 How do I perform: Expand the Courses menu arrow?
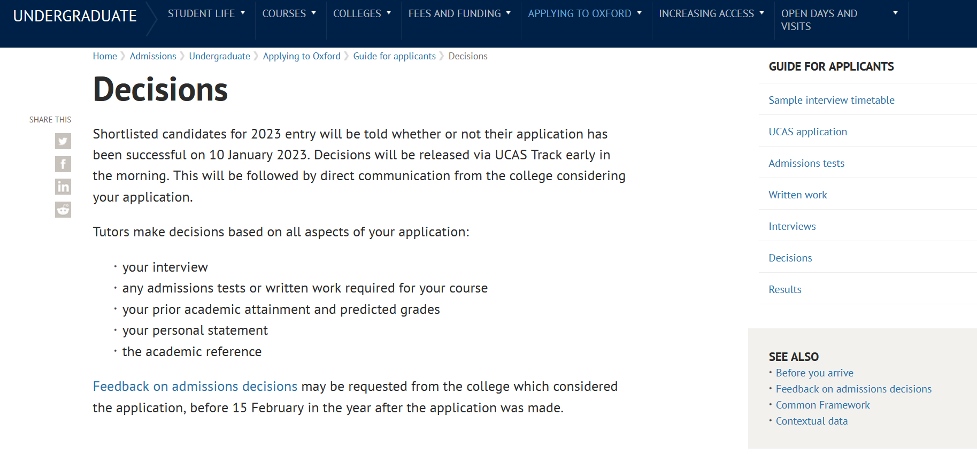[314, 13]
